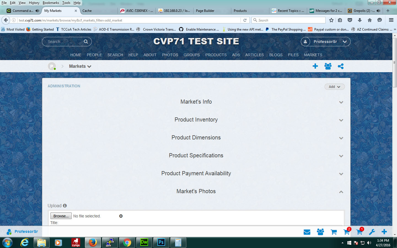Image resolution: width=397 pixels, height=248 pixels.
Task: Switch to the Products browser tab
Action: 250,11
